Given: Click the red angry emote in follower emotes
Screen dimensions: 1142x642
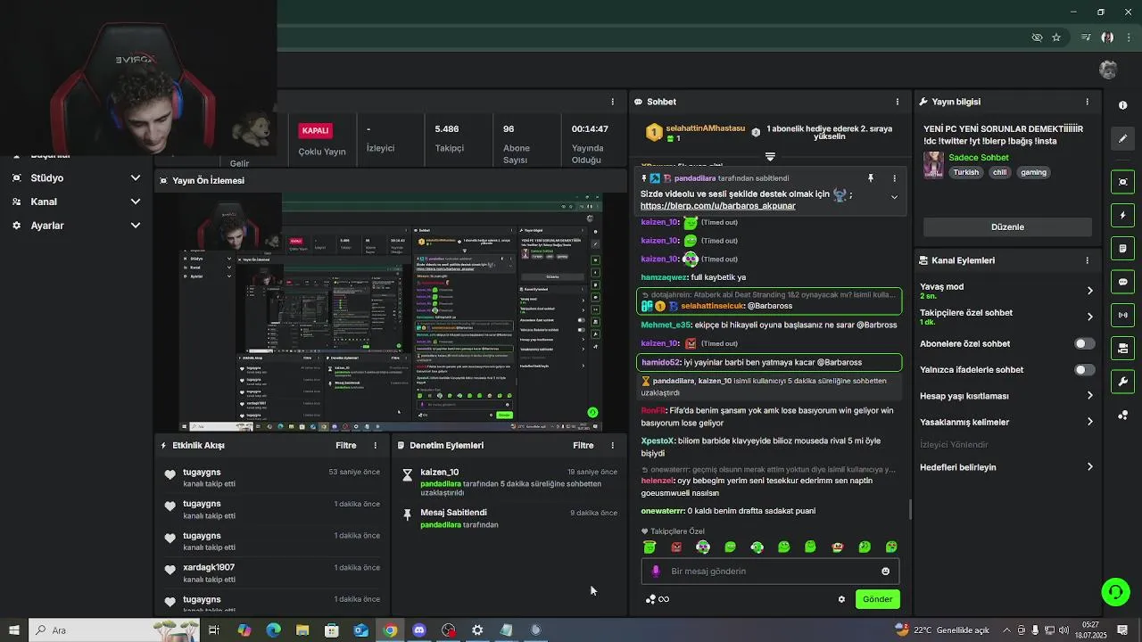Looking at the screenshot, I should click(x=676, y=547).
